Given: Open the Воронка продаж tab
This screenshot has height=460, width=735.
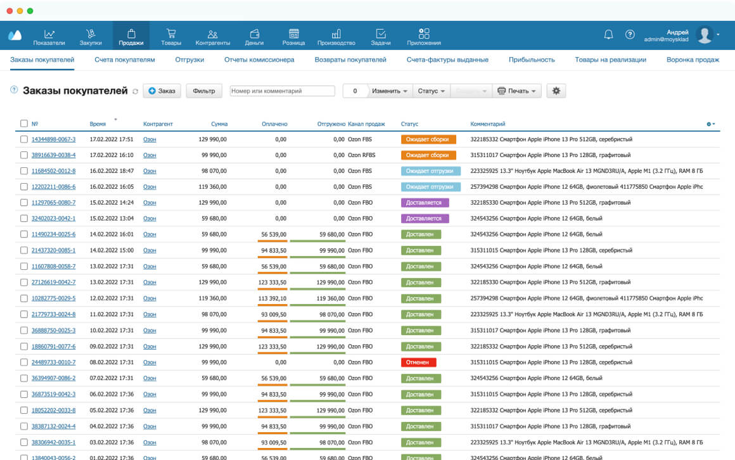Looking at the screenshot, I should (693, 60).
